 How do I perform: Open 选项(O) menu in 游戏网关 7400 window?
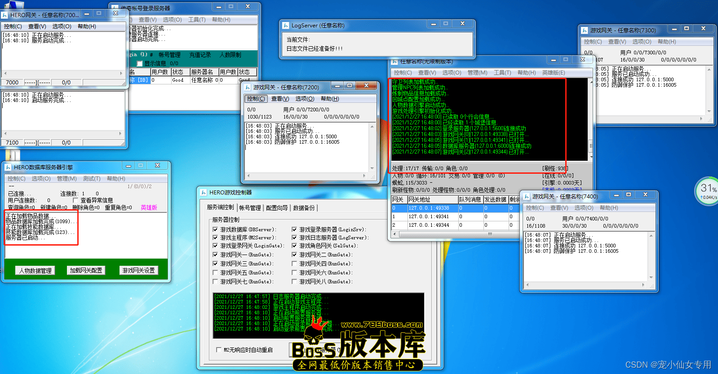tap(584, 208)
